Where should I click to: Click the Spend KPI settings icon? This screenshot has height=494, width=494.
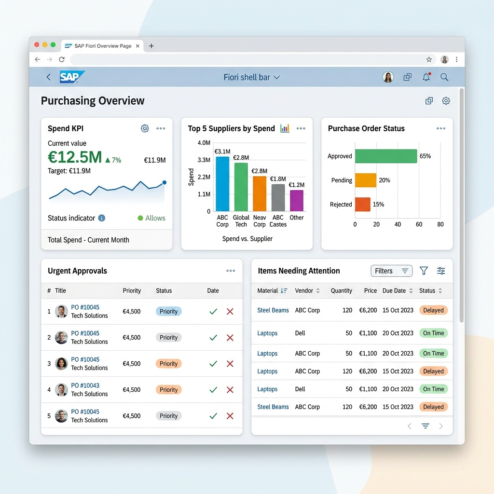145,128
